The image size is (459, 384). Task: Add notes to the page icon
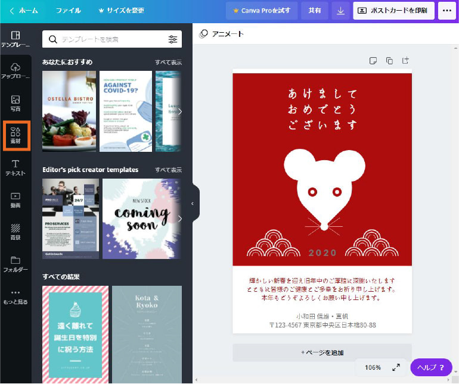(x=373, y=61)
